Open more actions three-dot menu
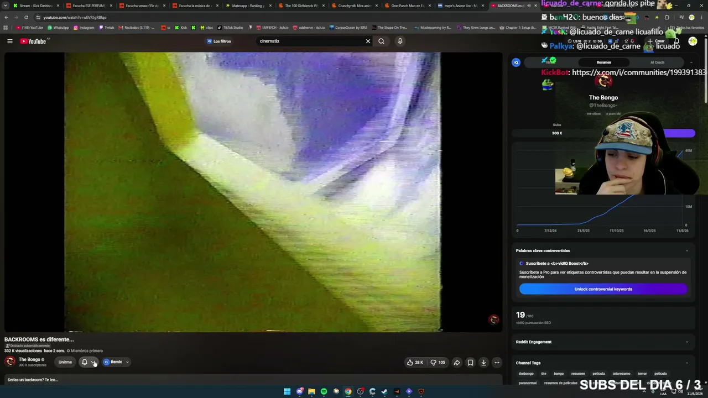 pos(497,363)
